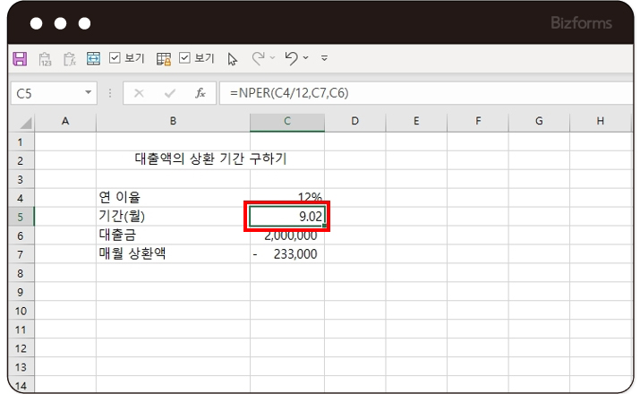Click the Cancel (X) formula button

click(139, 93)
